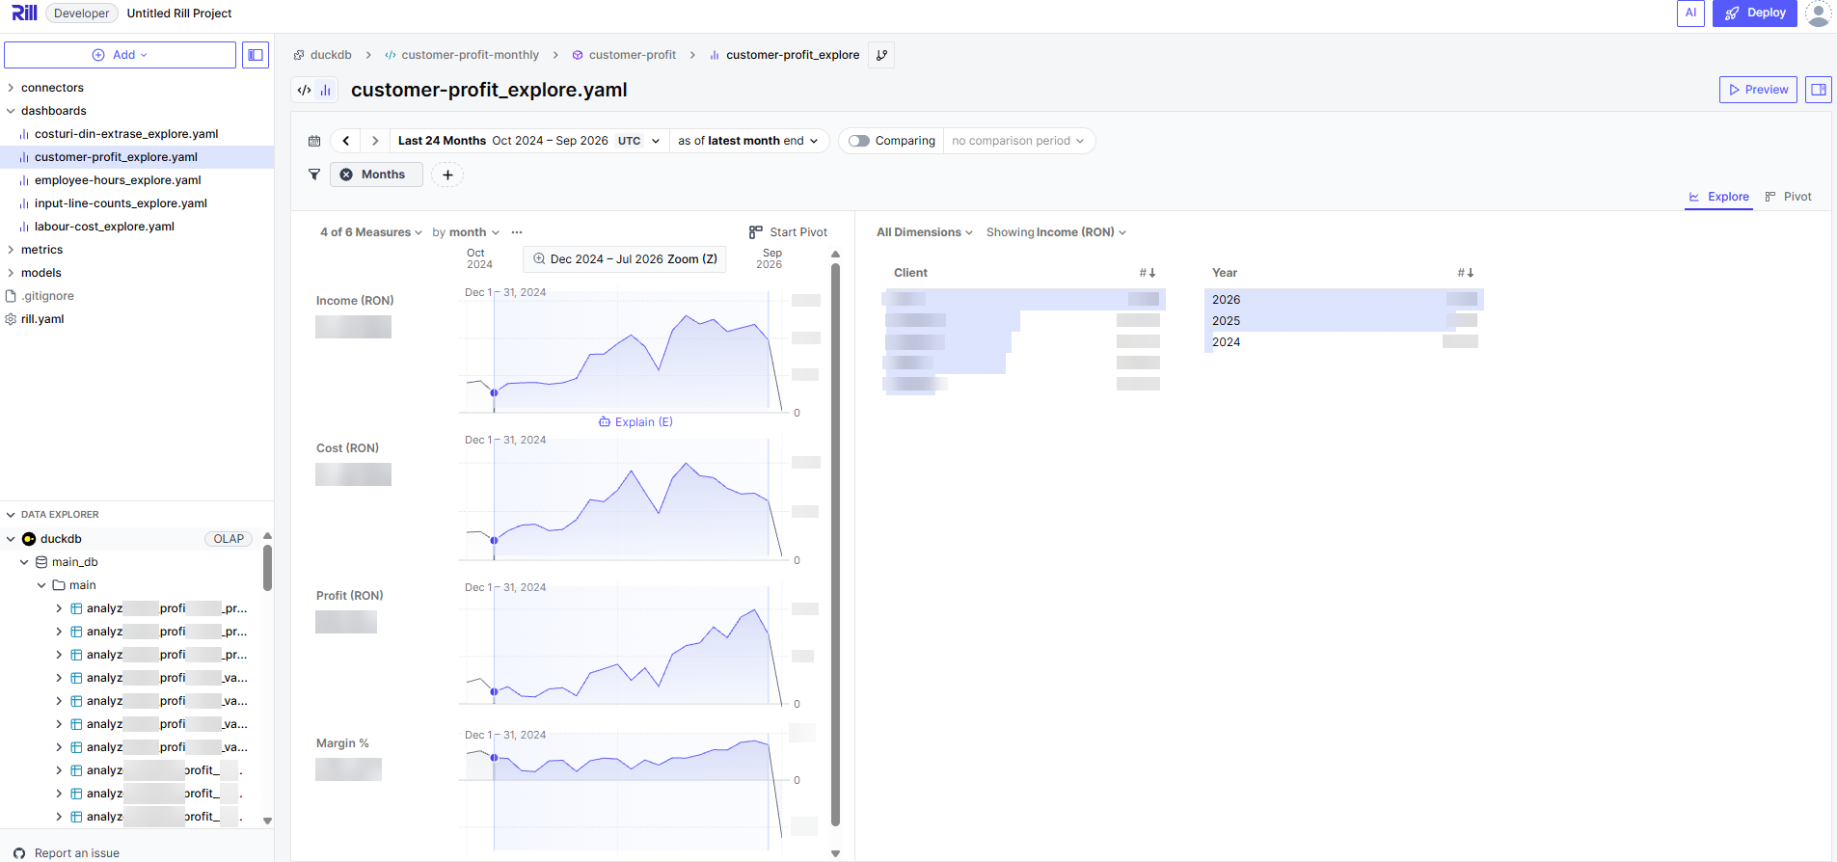Open the as of latest month end dropdown
Screen dimensions: 1837x862
(x=748, y=141)
